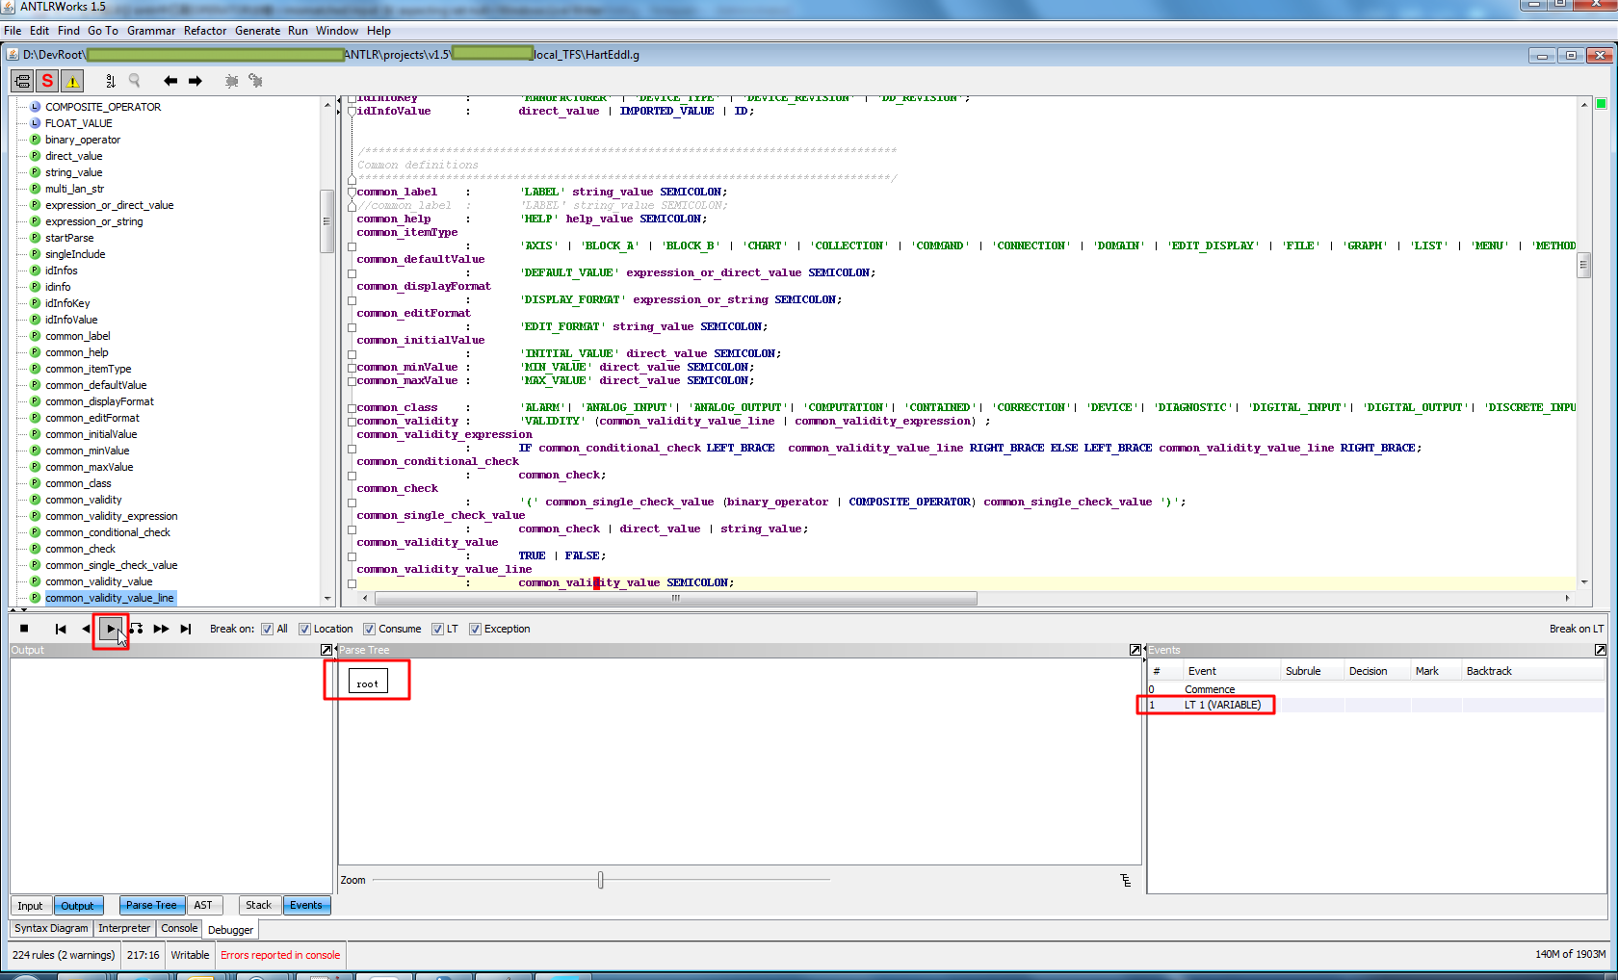
Task: Expand the Output panel with corner arrow
Action: [x=326, y=650]
